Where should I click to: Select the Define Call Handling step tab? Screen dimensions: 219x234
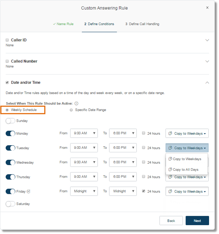pos(142,24)
